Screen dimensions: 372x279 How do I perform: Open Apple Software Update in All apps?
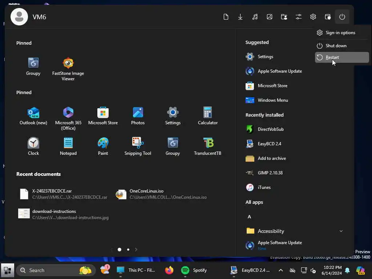click(x=274, y=245)
